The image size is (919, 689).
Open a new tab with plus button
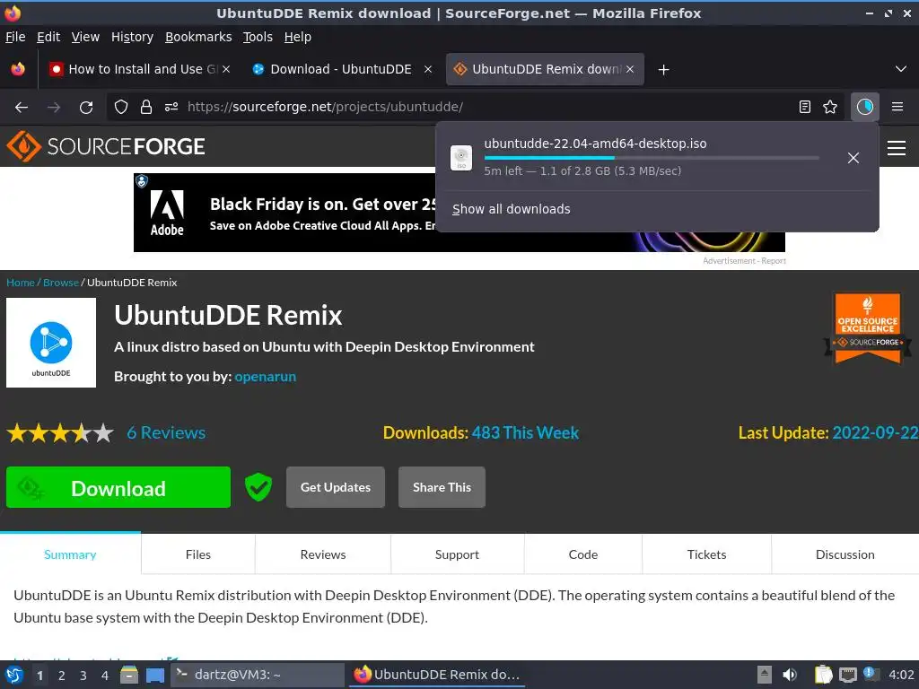[x=663, y=70]
